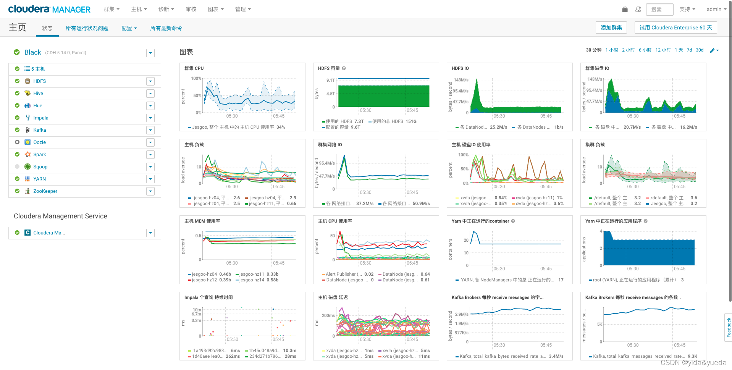This screenshot has height=370, width=732.
Task: Click the ZooKeeper service icon
Action: 27,191
